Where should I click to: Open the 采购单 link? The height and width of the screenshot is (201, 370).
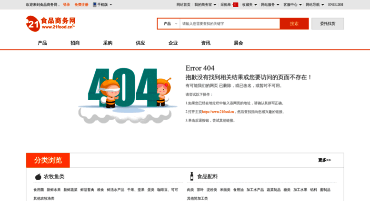[226, 4]
